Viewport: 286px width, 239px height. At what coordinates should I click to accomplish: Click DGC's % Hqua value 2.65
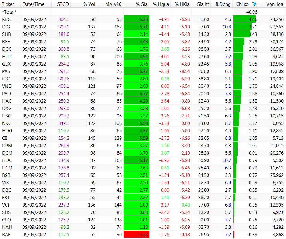point(165,49)
